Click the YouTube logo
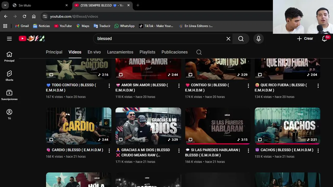The width and height of the screenshot is (333, 187). (x=32, y=38)
